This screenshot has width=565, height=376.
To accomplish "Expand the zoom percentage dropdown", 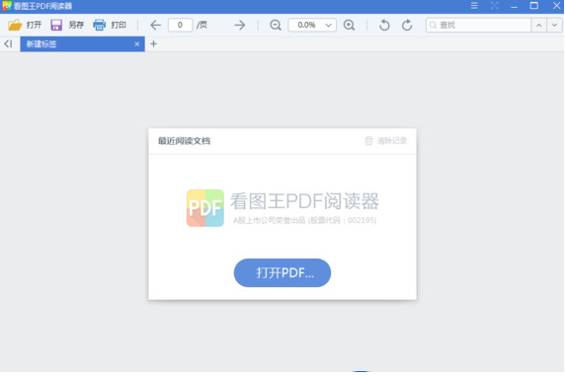I will tap(328, 26).
